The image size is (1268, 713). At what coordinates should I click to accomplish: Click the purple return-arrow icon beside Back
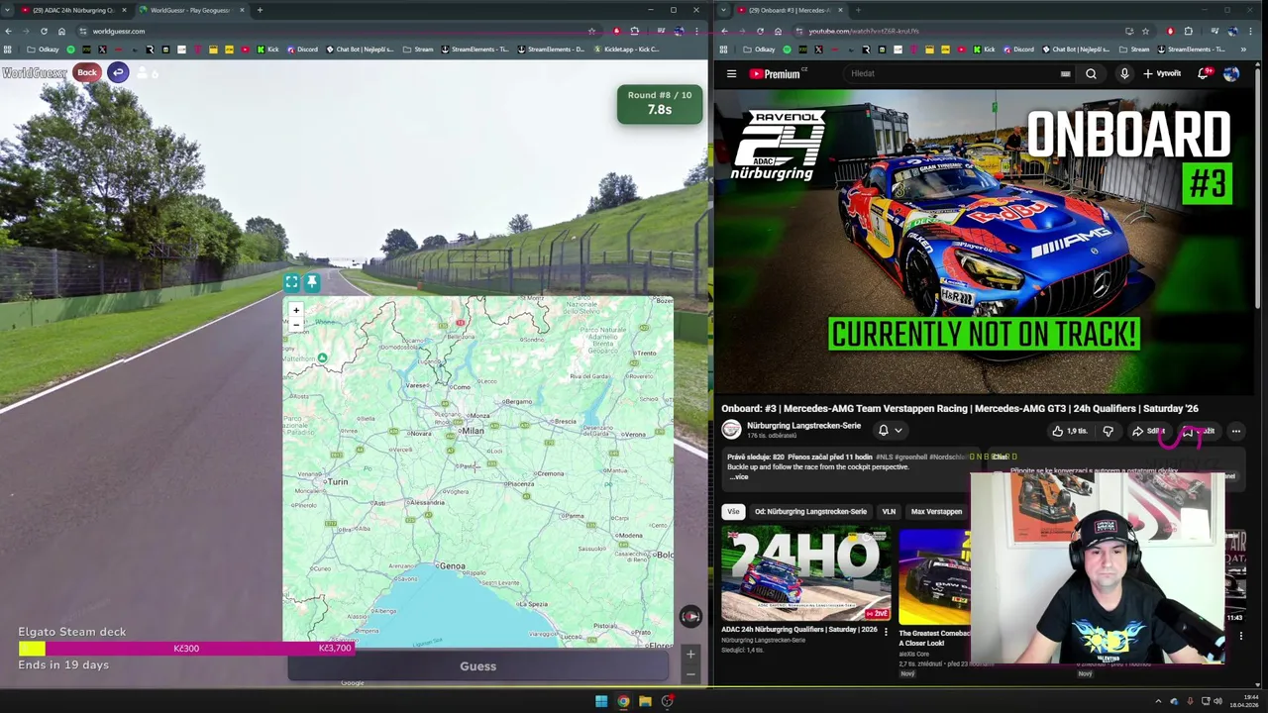(x=118, y=72)
